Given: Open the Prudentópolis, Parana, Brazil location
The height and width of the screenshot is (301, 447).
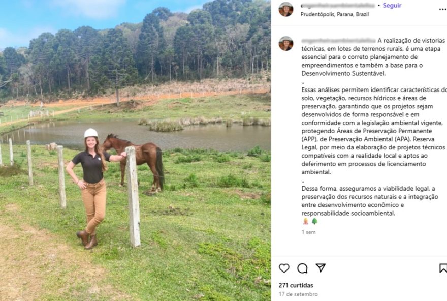Looking at the screenshot, I should pyautogui.click(x=335, y=14).
